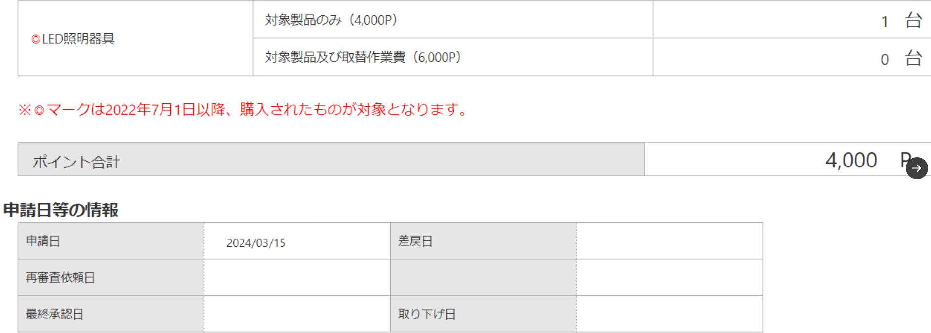The width and height of the screenshot is (931, 333).
Task: Click the 取り下げ日 label cell
Action: coord(484,314)
